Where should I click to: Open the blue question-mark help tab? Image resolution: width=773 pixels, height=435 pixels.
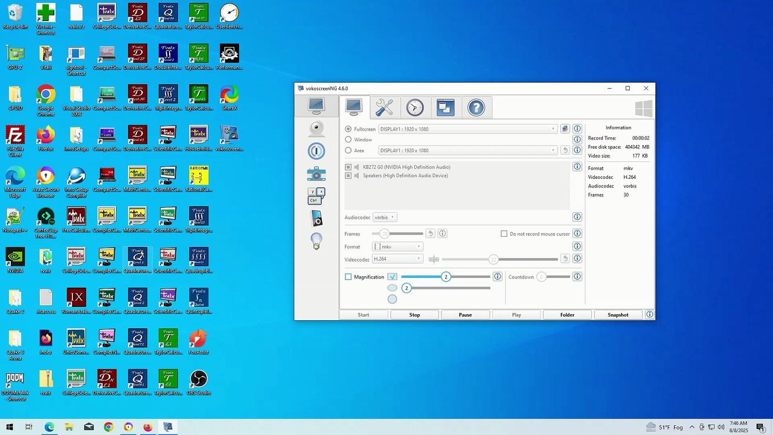coord(476,108)
